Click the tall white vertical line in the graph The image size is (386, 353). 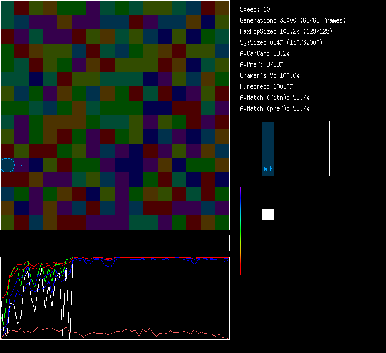70,297
